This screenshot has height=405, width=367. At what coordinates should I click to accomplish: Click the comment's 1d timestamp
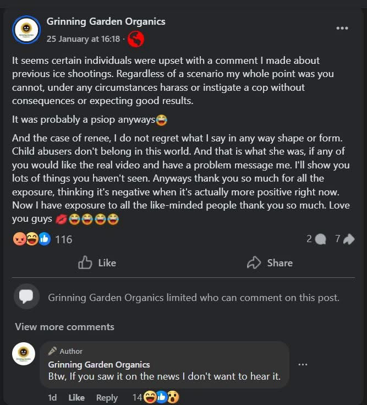(x=52, y=397)
